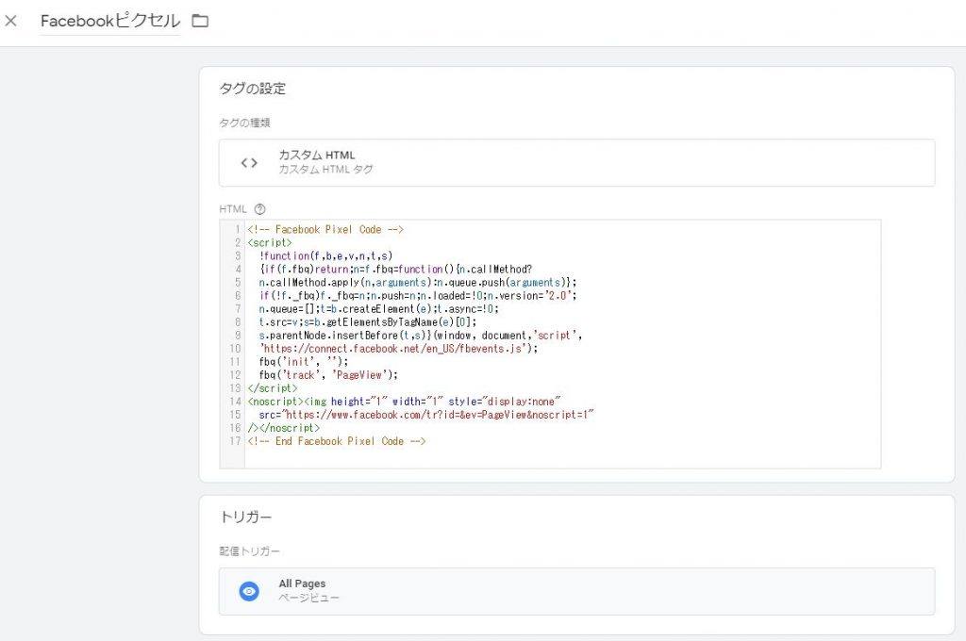Click the folder icon beside the tag name
The width and height of the screenshot is (966, 641).
point(200,21)
